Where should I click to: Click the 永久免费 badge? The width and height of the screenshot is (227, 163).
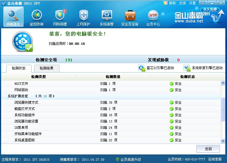210,9
